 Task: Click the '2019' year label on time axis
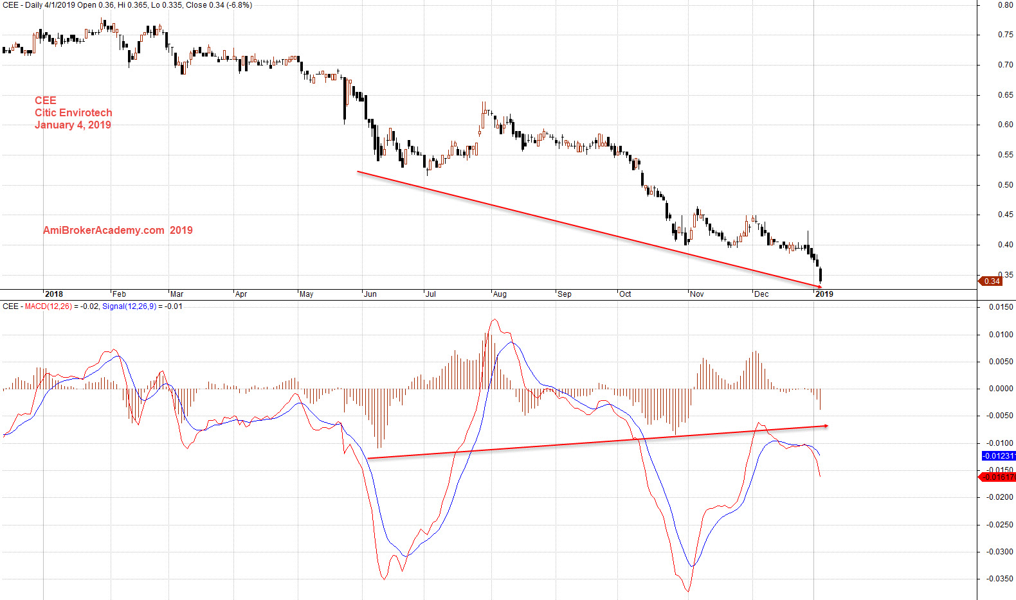click(x=824, y=294)
